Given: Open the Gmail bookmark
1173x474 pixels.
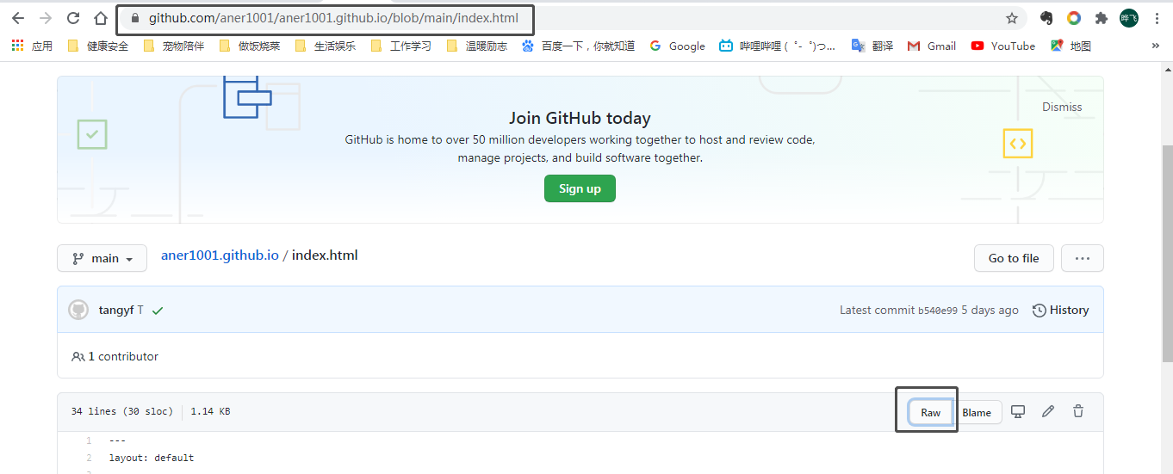Looking at the screenshot, I should pos(932,46).
